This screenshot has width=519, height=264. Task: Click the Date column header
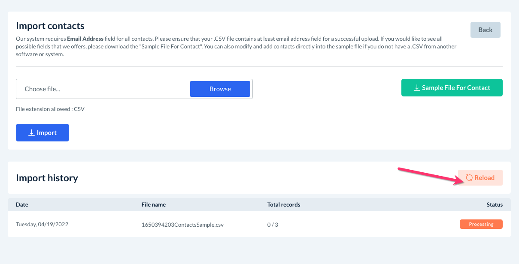(22, 204)
